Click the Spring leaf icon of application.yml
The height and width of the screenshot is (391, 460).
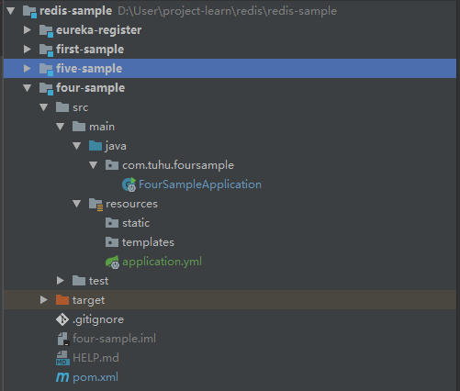pos(112,262)
